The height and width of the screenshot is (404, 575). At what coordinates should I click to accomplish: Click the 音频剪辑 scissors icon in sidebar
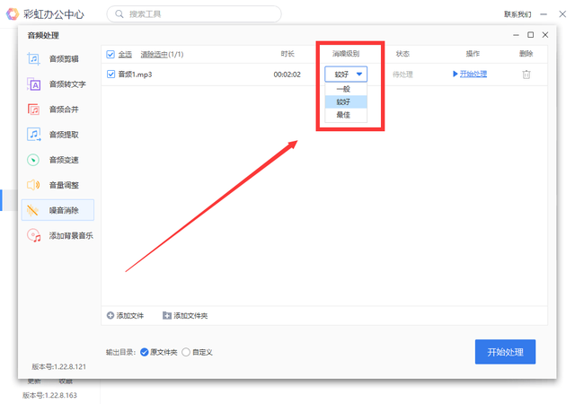[33, 58]
